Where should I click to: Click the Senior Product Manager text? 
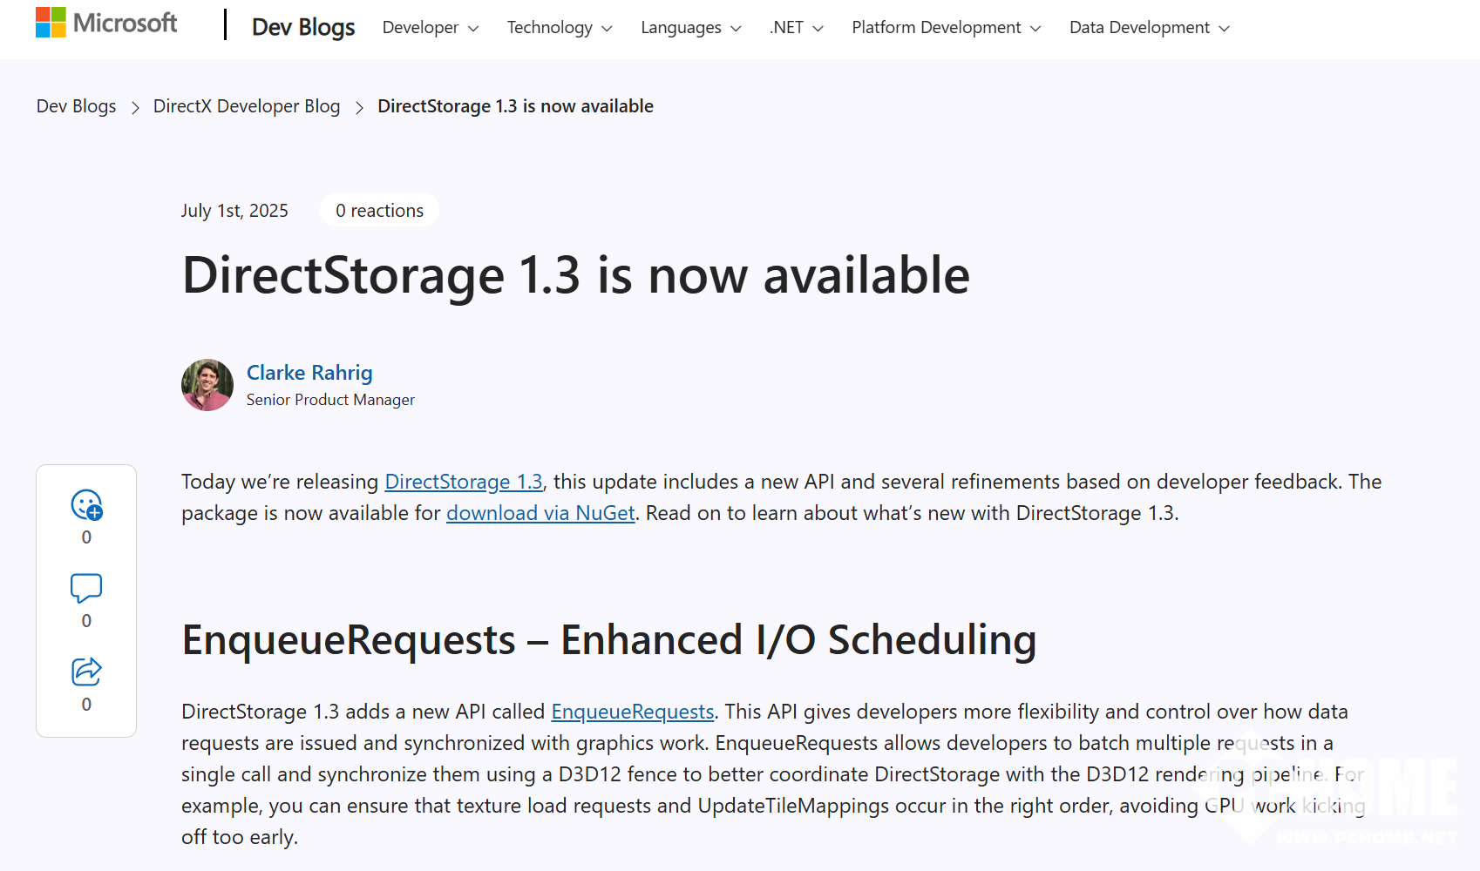point(330,400)
